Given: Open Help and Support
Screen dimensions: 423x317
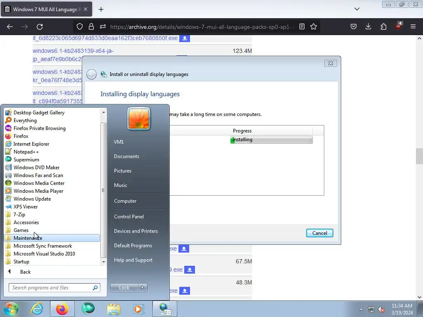Looking at the screenshot, I should point(133,260).
